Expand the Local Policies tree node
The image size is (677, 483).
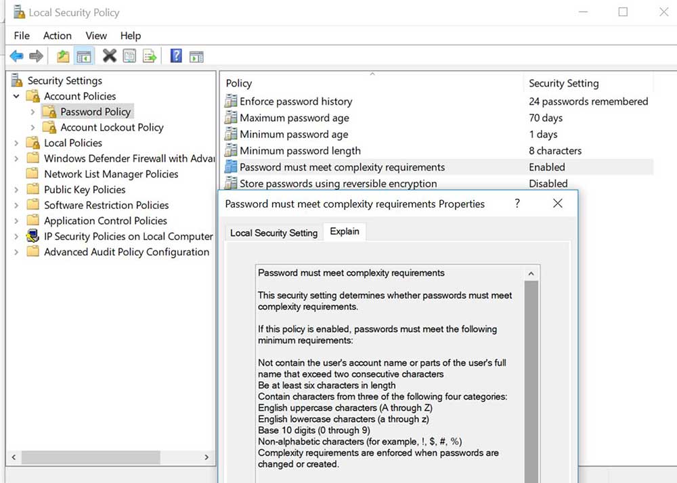pos(16,143)
